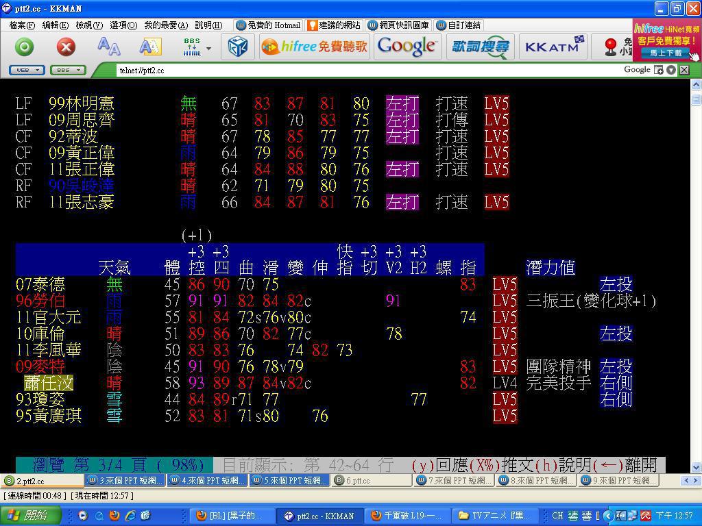Switch to the 6.ptt.cc tab

coord(372,481)
